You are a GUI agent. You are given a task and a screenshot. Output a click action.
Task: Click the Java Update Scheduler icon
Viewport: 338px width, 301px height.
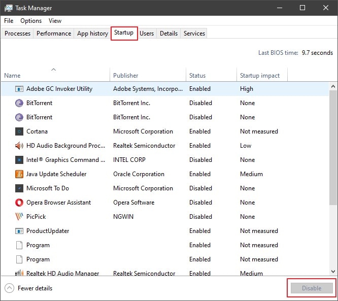[19, 174]
